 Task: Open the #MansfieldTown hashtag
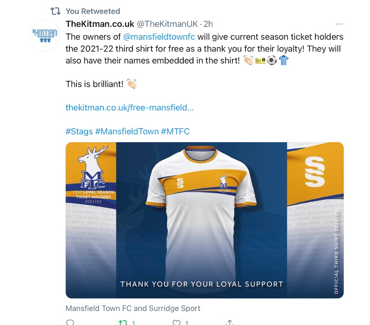127,131
